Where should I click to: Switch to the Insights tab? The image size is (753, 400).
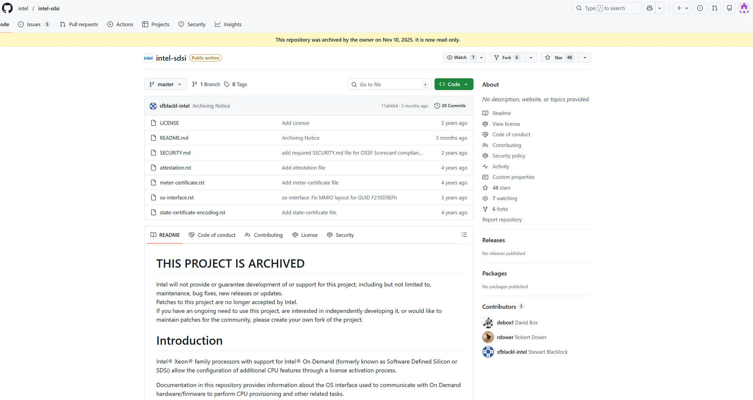[x=228, y=25]
